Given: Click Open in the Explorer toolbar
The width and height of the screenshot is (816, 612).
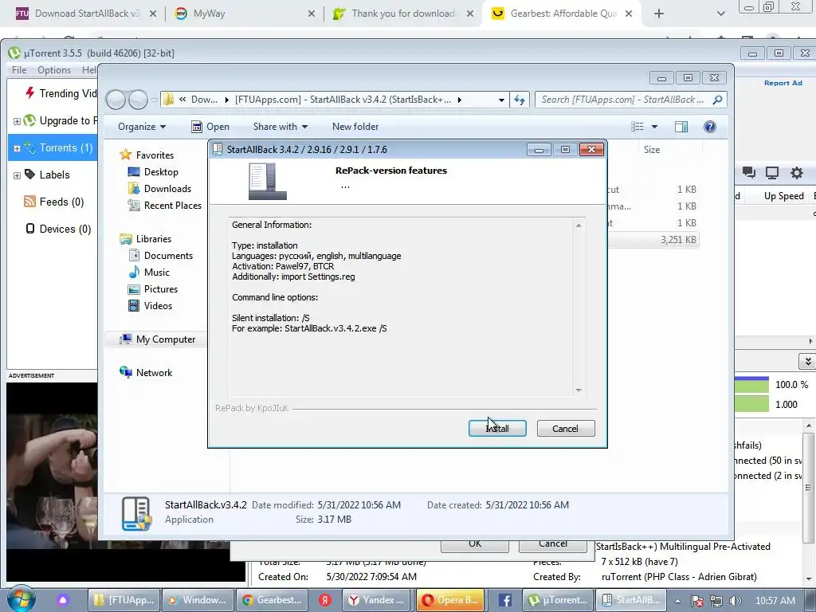Looking at the screenshot, I should click(210, 127).
